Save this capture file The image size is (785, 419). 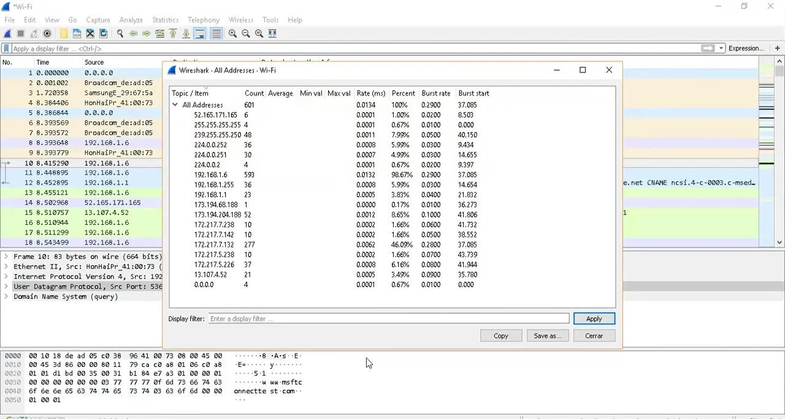(x=77, y=34)
